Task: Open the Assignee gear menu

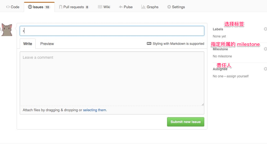Action: tap(265, 69)
